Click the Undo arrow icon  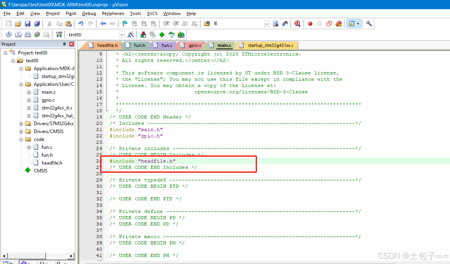81,24
